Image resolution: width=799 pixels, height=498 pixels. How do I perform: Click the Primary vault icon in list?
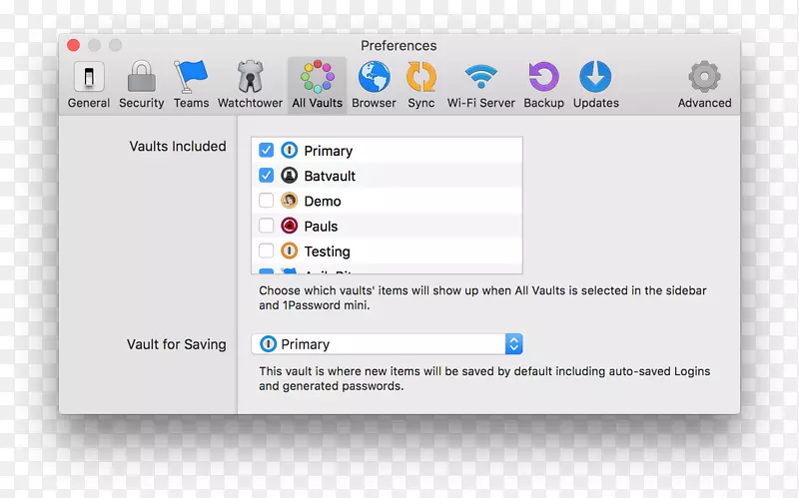289,151
